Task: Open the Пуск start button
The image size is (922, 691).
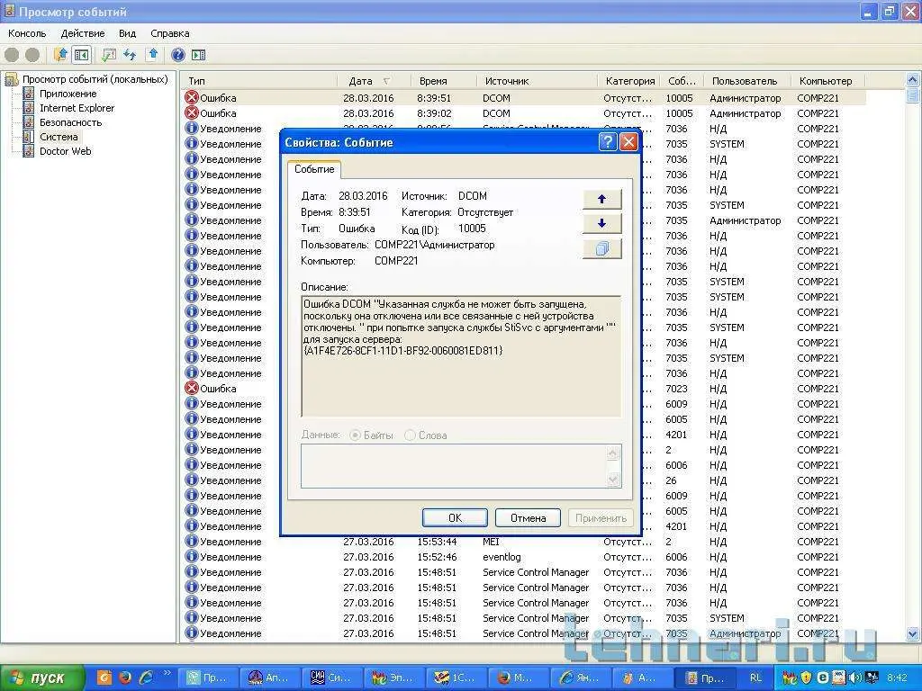Action: coord(42,678)
